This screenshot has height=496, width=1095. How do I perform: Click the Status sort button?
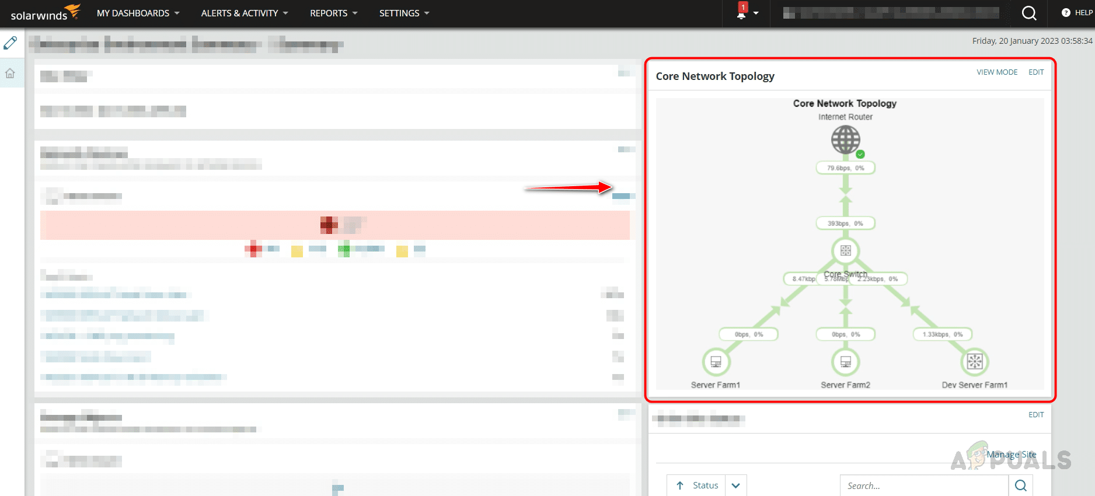pyautogui.click(x=696, y=485)
